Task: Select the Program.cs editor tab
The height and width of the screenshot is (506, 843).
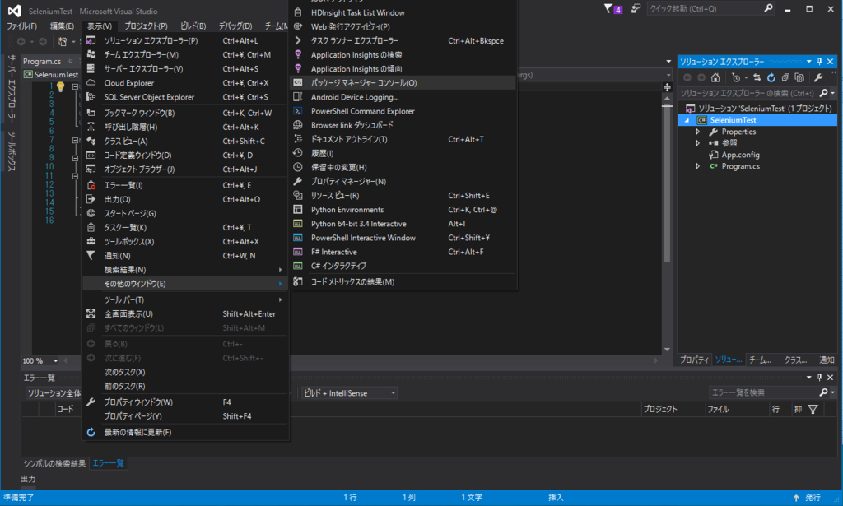Action: click(42, 61)
